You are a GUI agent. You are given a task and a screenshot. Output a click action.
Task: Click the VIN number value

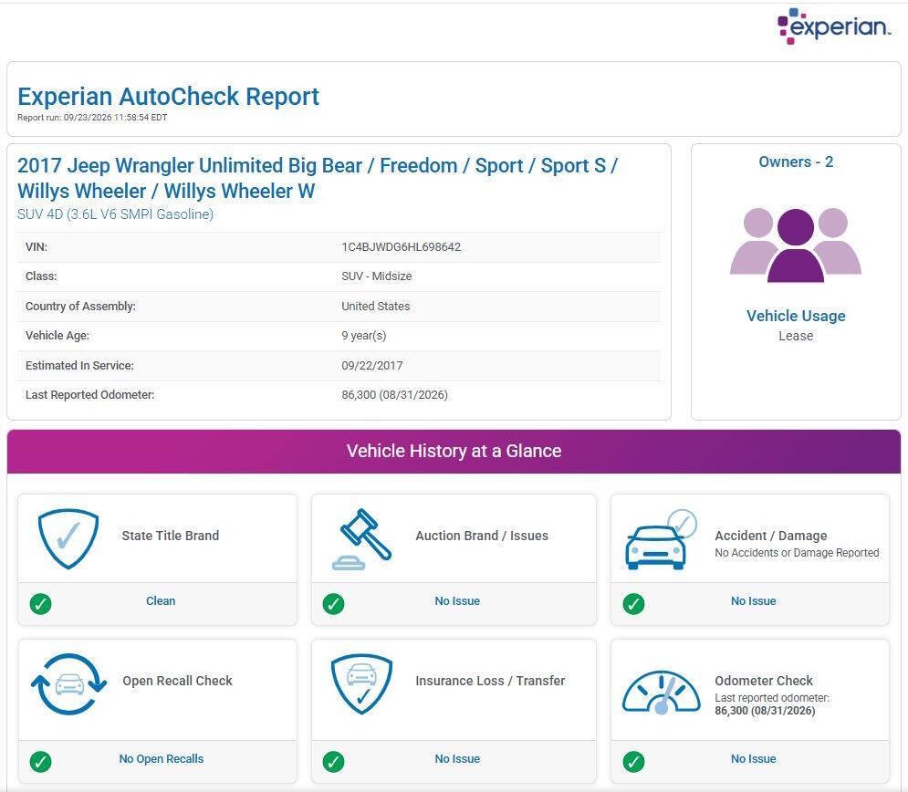[402, 247]
